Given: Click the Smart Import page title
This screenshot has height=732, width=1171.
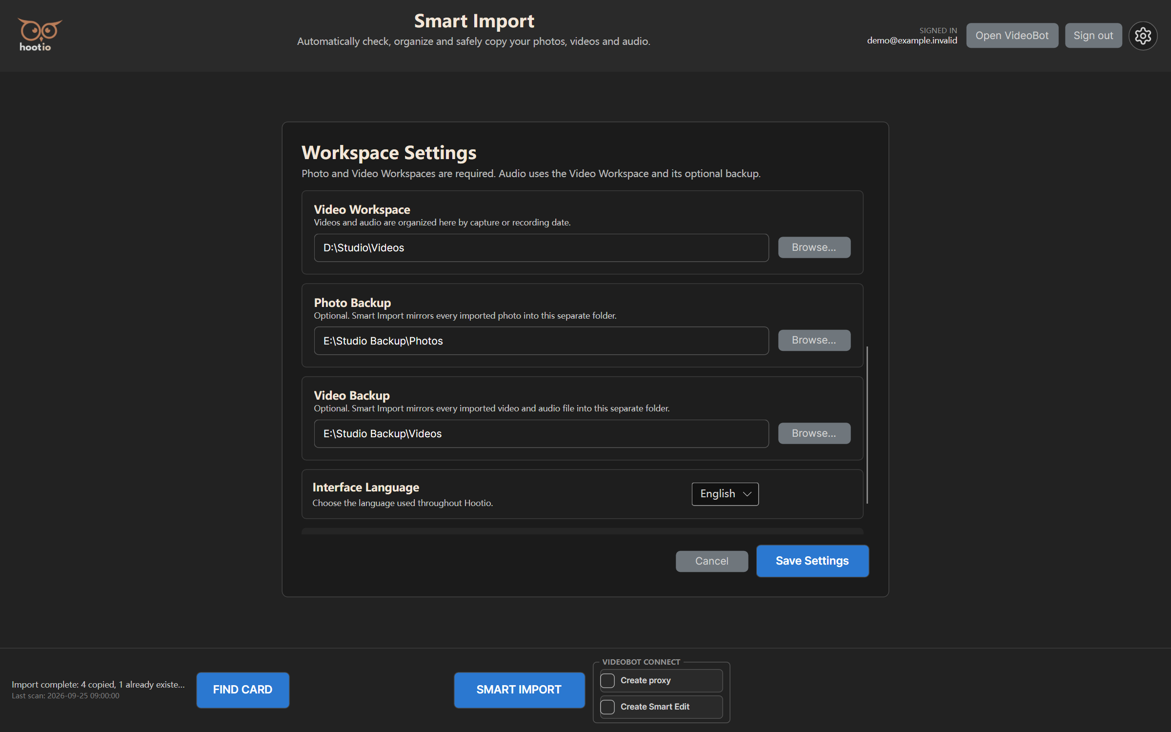Looking at the screenshot, I should 474,21.
